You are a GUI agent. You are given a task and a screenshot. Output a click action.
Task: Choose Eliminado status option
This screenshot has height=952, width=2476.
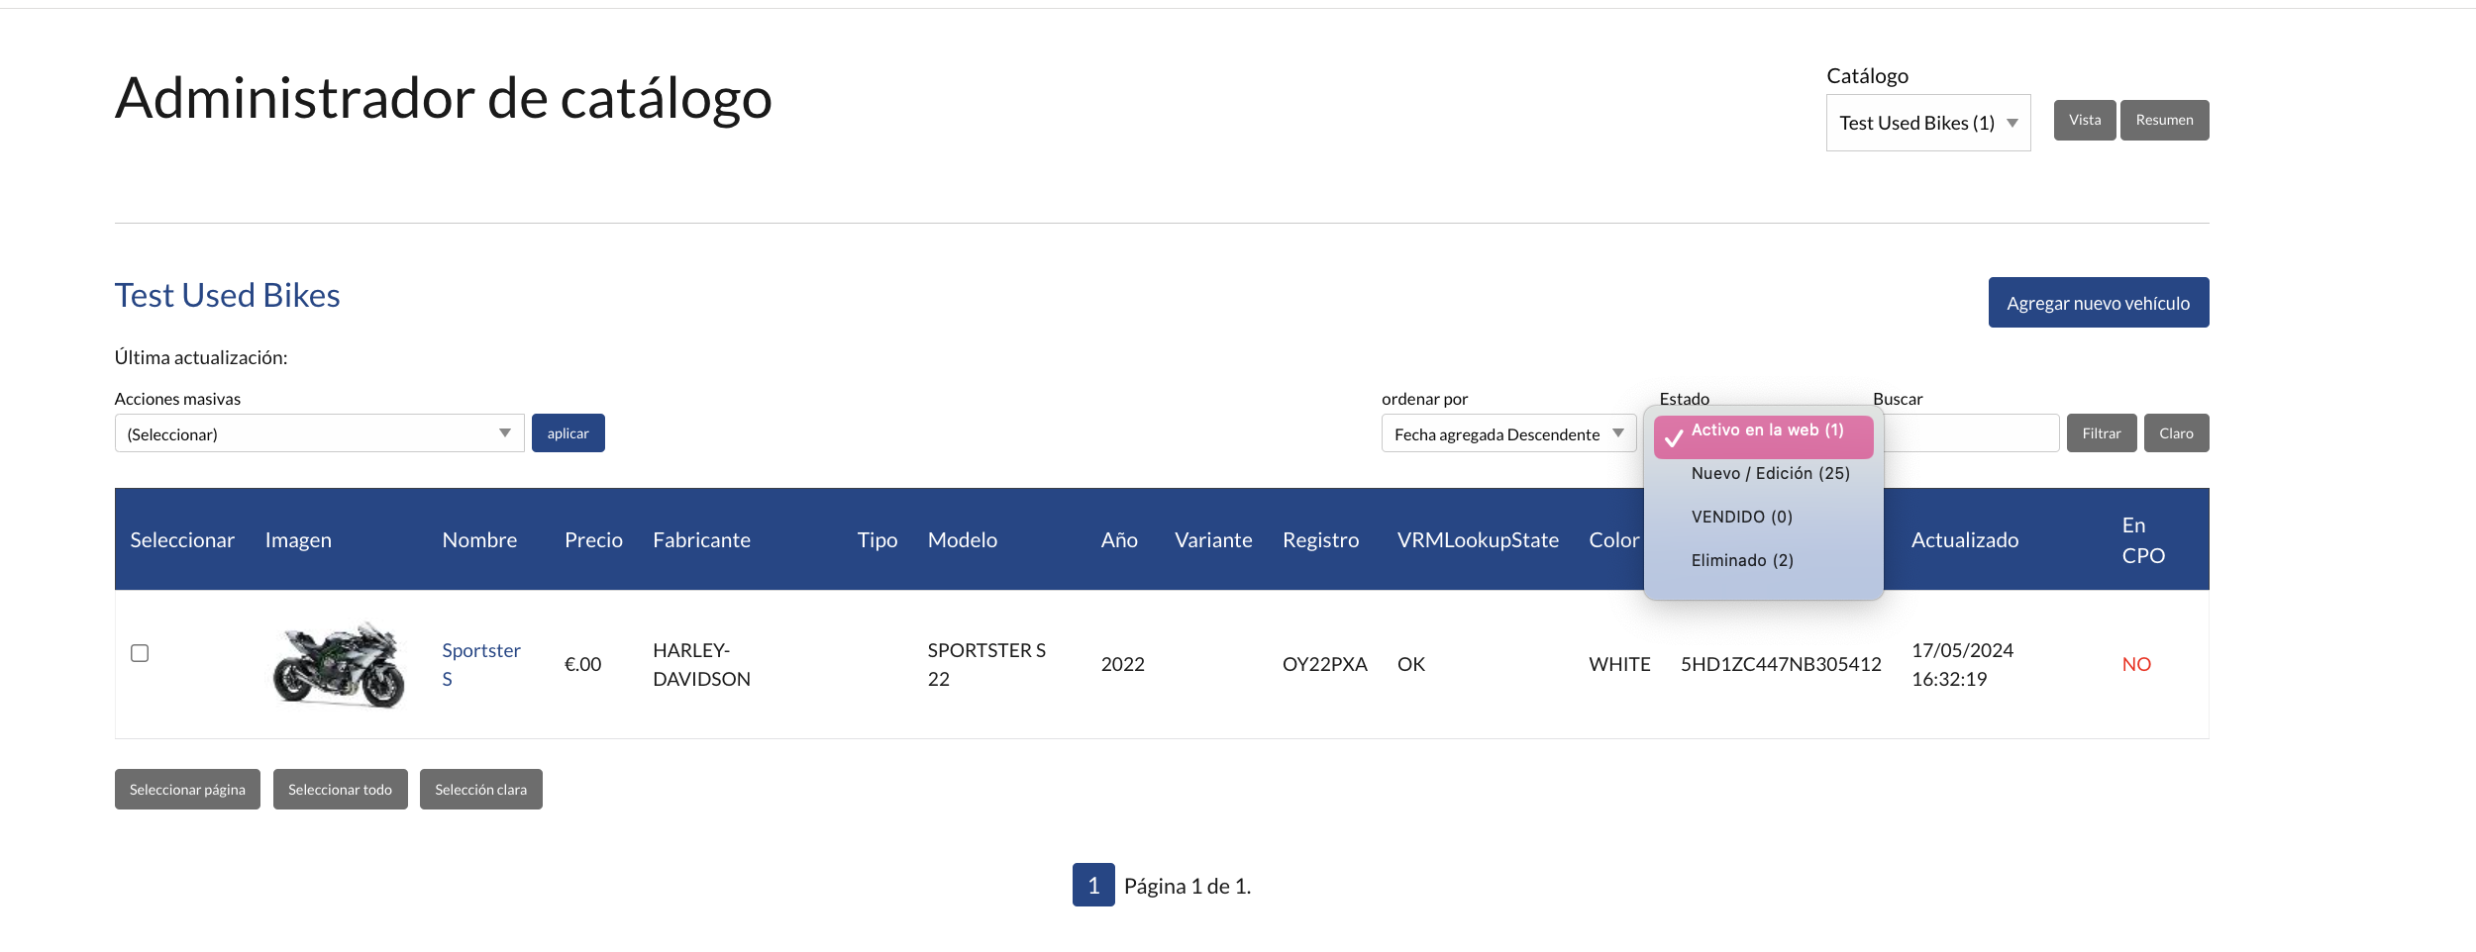coord(1741,561)
